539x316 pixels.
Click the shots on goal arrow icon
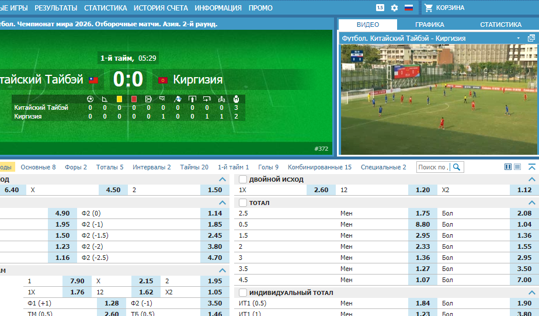(192, 99)
